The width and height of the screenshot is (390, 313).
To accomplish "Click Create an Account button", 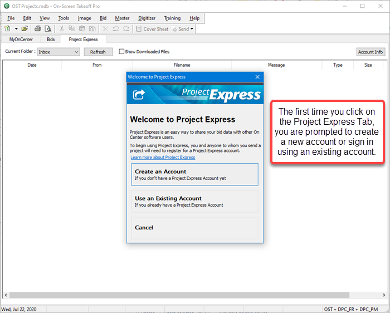I will pyautogui.click(x=195, y=174).
